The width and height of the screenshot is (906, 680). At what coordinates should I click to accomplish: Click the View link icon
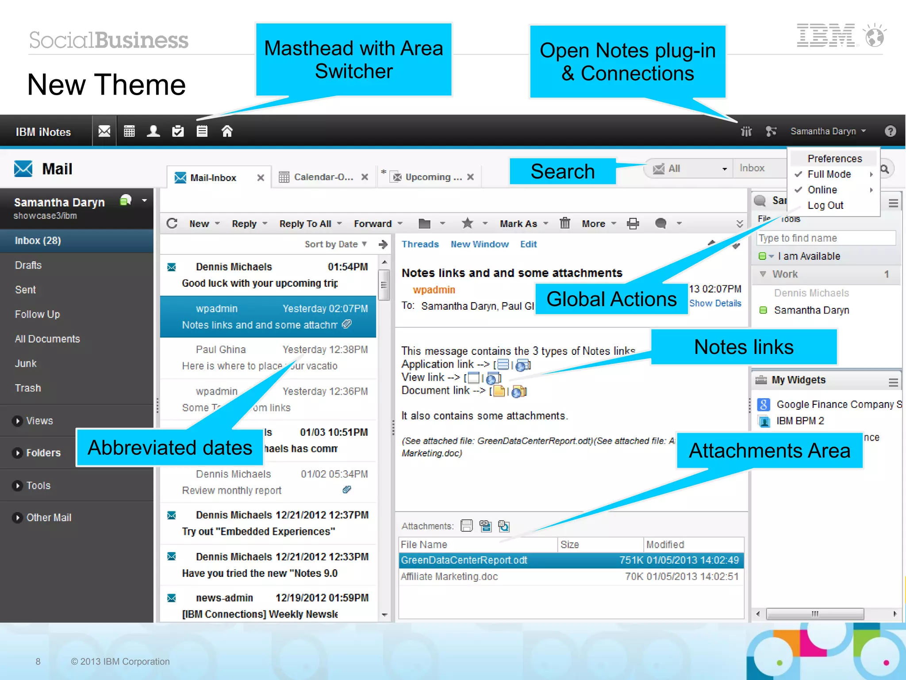click(x=473, y=378)
